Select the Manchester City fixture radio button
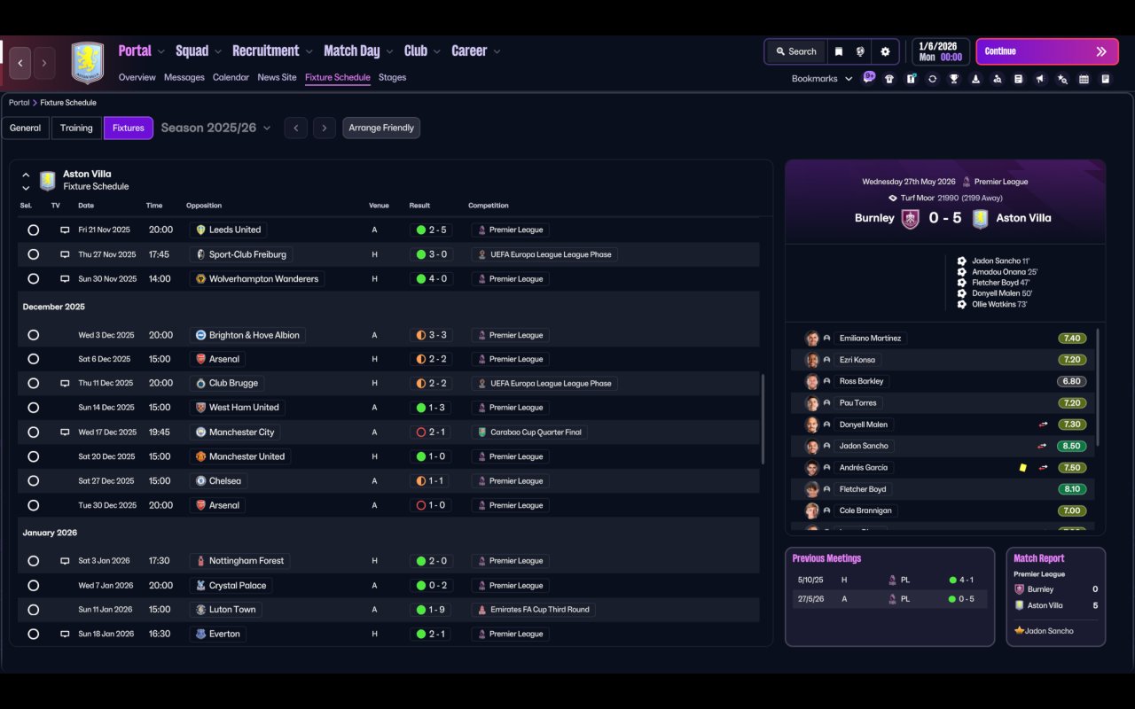 tap(33, 432)
